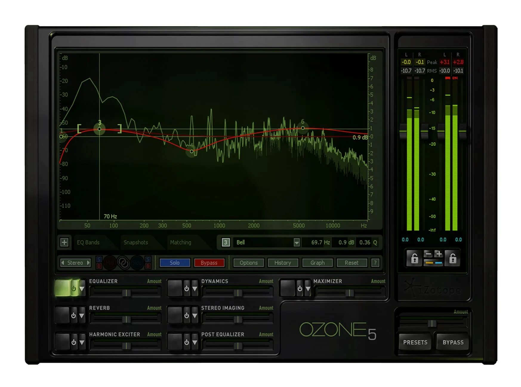Viewport: 521px width, 387px height.
Task: Toggle Equalizer module power button
Action: pos(73,288)
